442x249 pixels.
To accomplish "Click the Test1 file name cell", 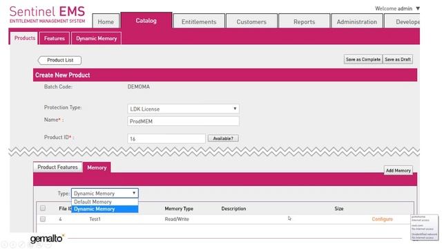I will 95,219.
